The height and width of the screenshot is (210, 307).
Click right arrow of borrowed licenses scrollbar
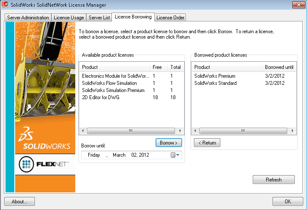pyautogui.click(x=293, y=131)
